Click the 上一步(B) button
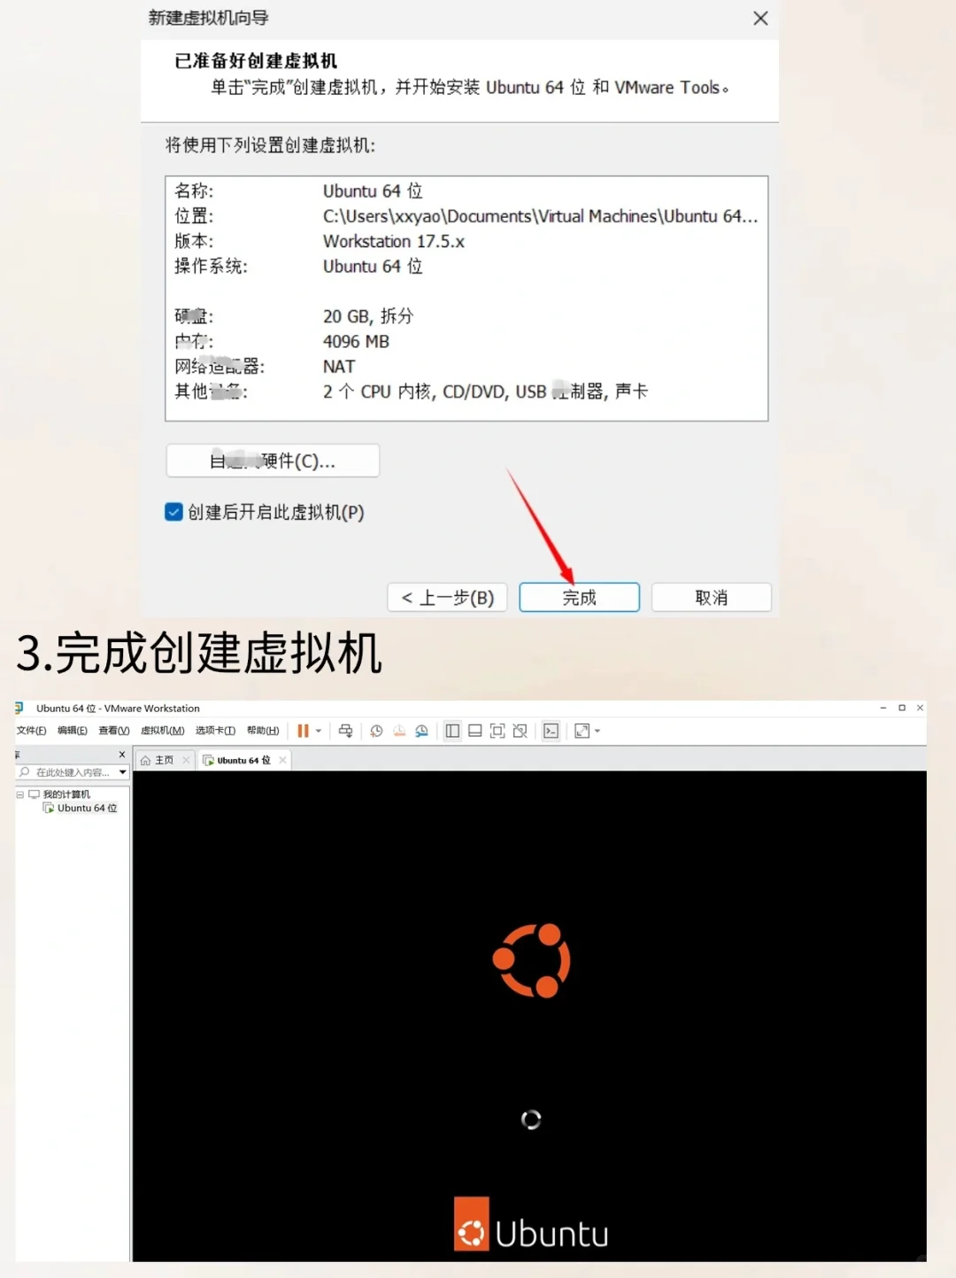Image resolution: width=956 pixels, height=1278 pixels. click(x=447, y=597)
